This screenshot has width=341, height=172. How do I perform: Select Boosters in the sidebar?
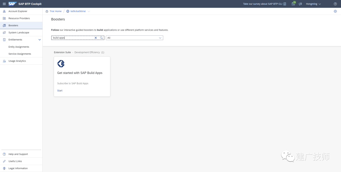coord(13,26)
